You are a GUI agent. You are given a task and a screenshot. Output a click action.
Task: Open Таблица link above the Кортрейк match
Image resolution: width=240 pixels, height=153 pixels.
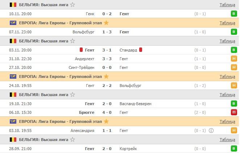227,140
